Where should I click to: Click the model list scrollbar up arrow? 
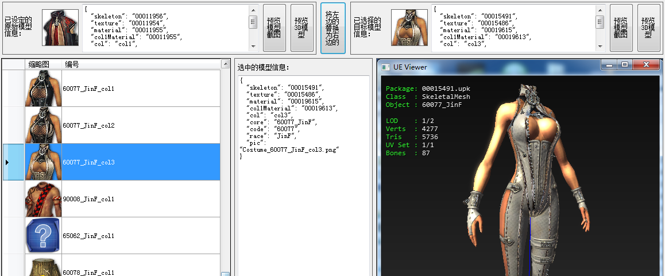tap(226, 64)
